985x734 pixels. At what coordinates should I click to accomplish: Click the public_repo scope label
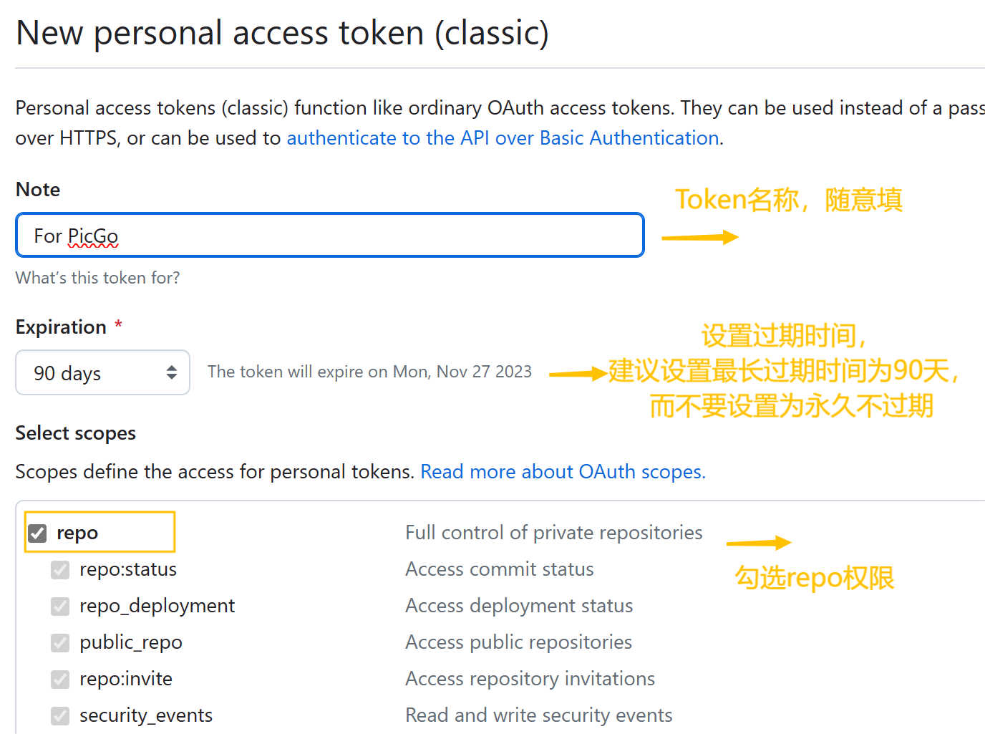(x=131, y=643)
